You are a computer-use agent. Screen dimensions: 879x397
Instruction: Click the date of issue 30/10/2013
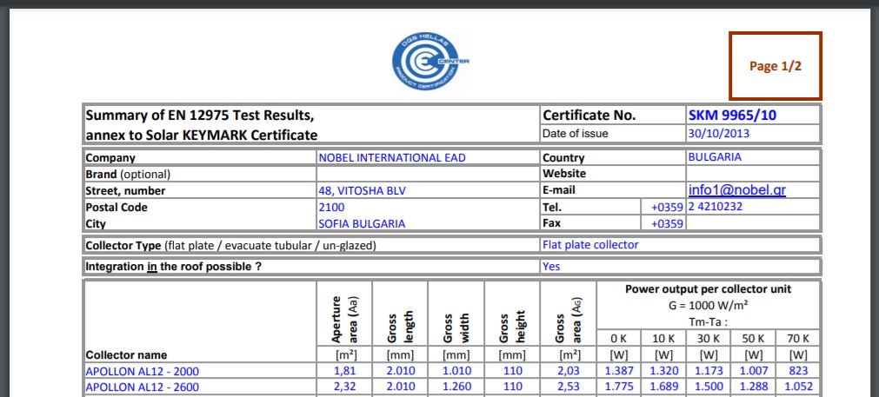718,134
